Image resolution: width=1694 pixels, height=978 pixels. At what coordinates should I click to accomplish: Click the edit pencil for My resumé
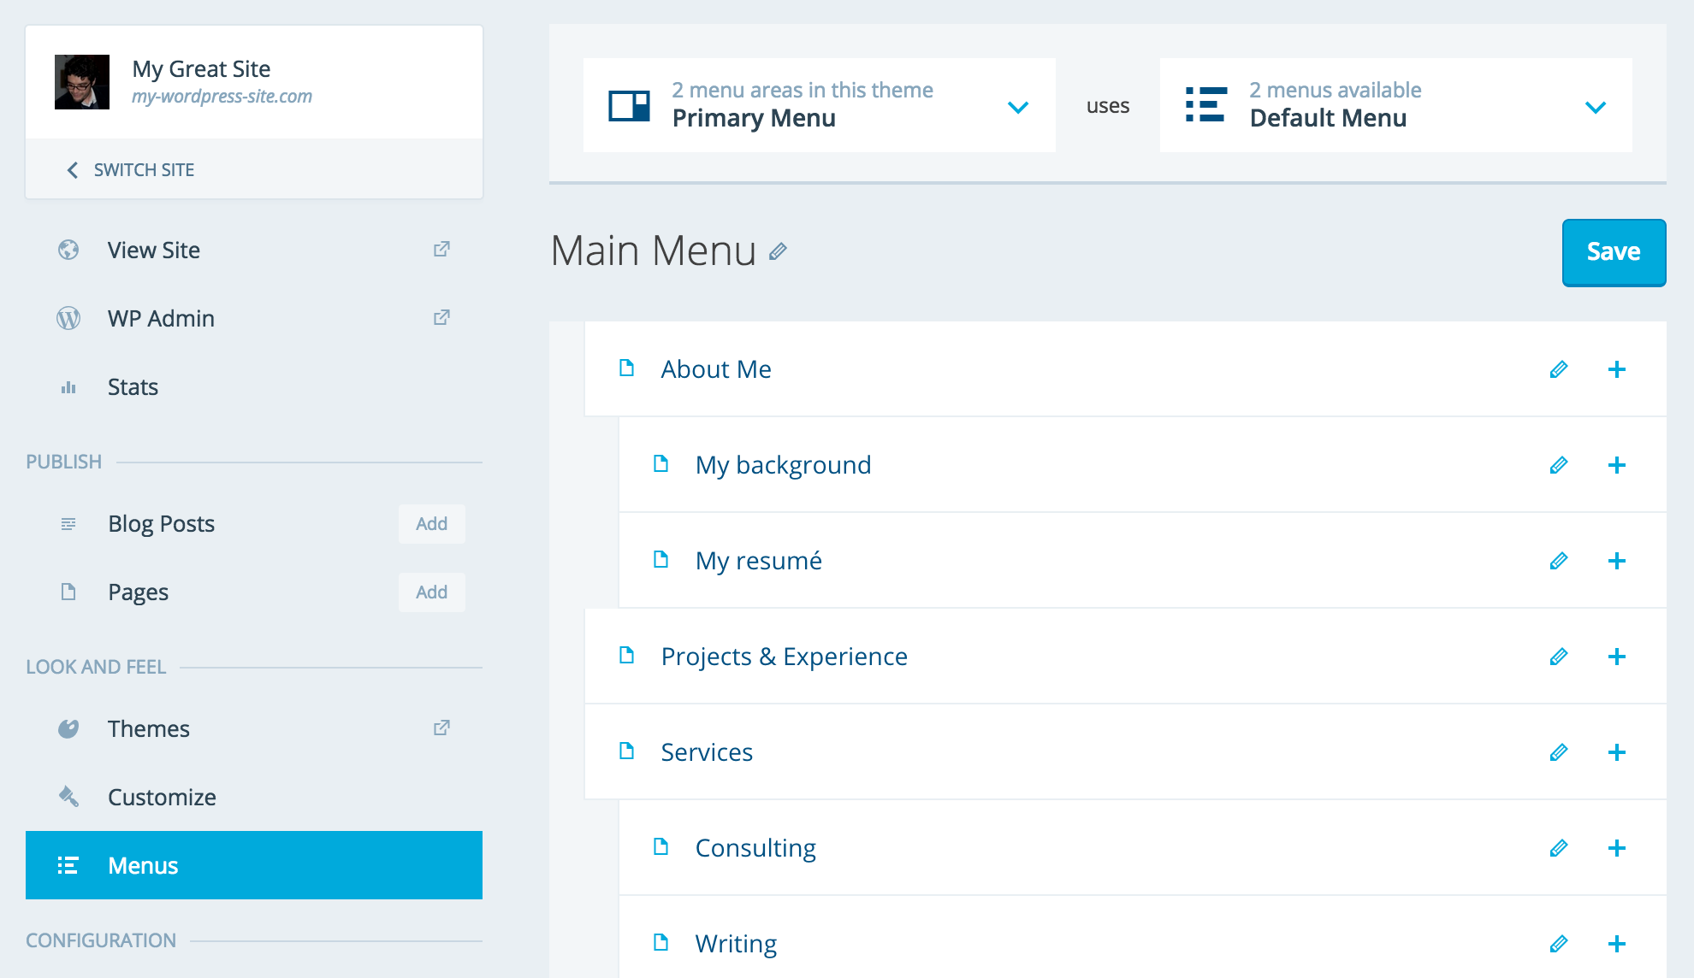[1558, 561]
